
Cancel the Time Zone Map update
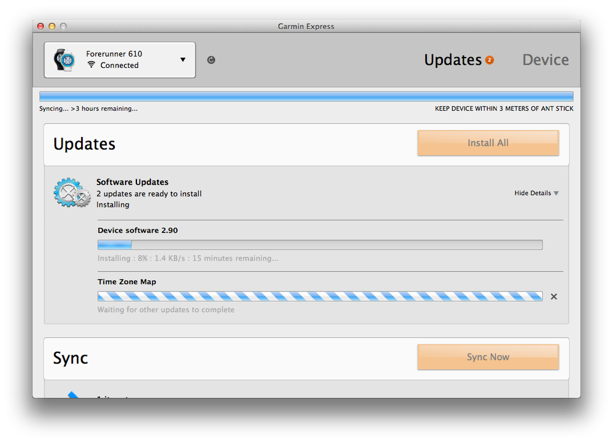pyautogui.click(x=554, y=297)
